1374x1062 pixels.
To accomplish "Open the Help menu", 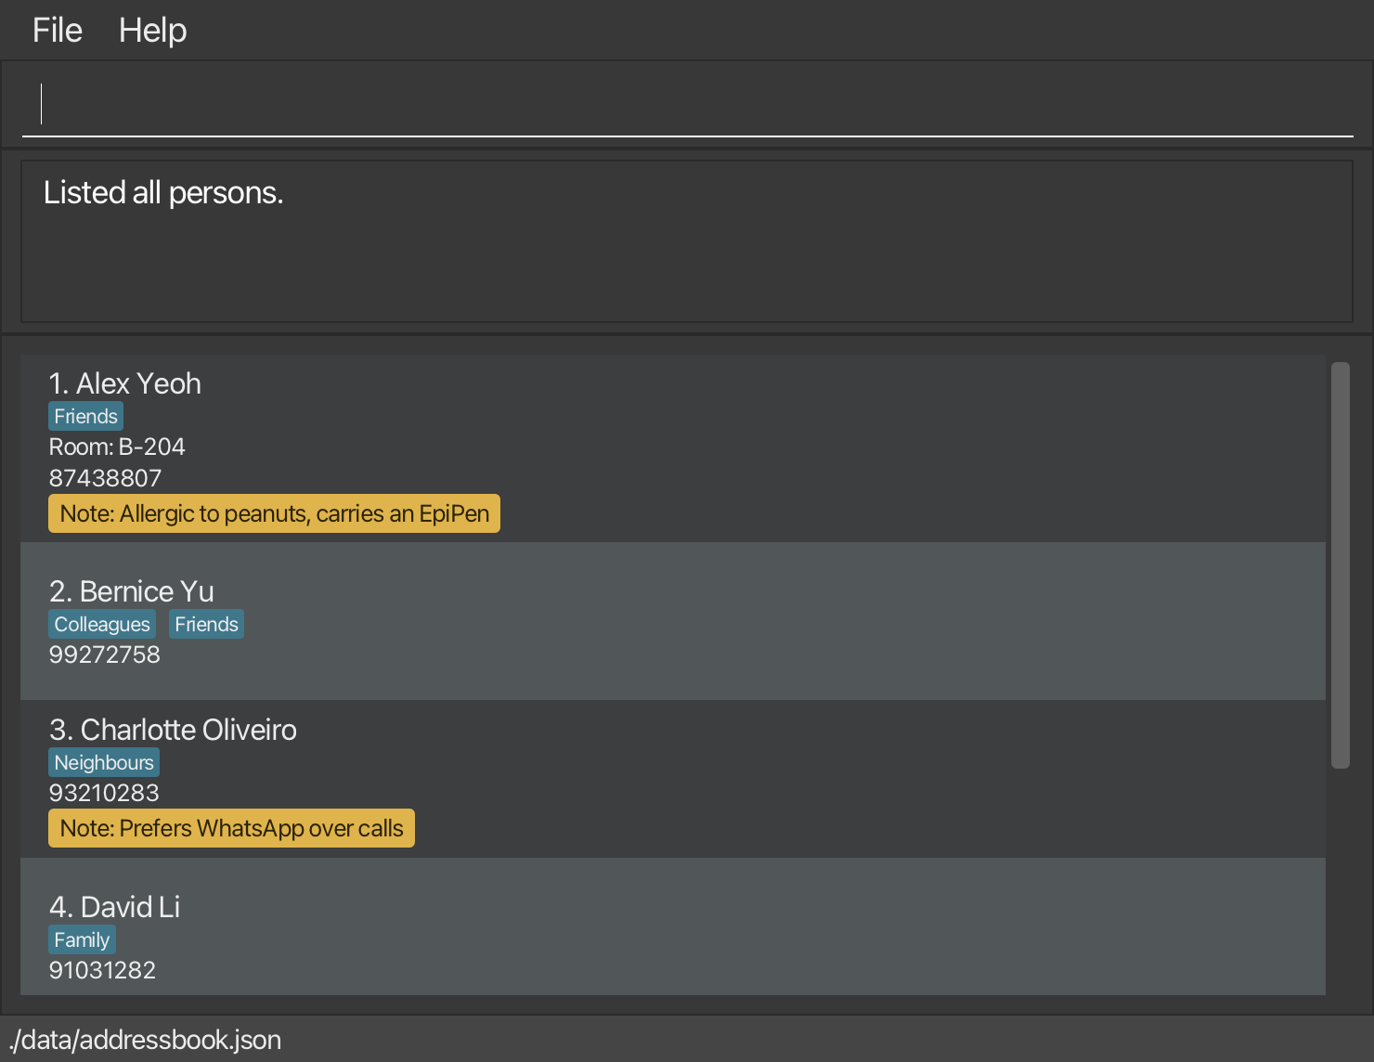I will (x=152, y=31).
